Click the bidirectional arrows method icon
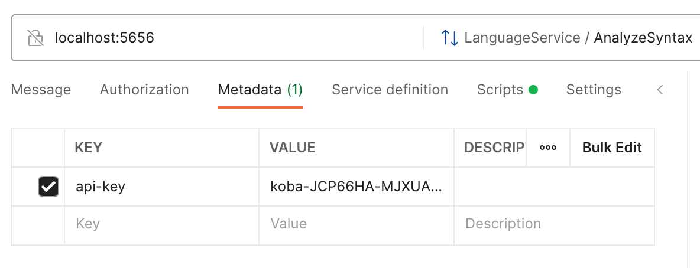 pos(449,38)
